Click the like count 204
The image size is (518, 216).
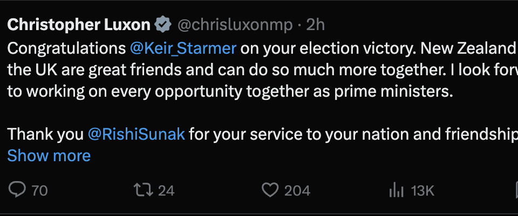pos(297,190)
